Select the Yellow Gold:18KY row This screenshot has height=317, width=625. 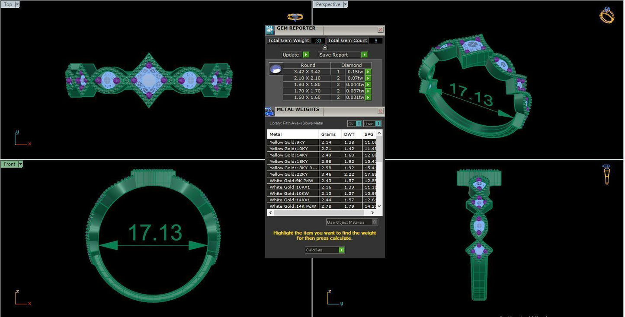322,162
